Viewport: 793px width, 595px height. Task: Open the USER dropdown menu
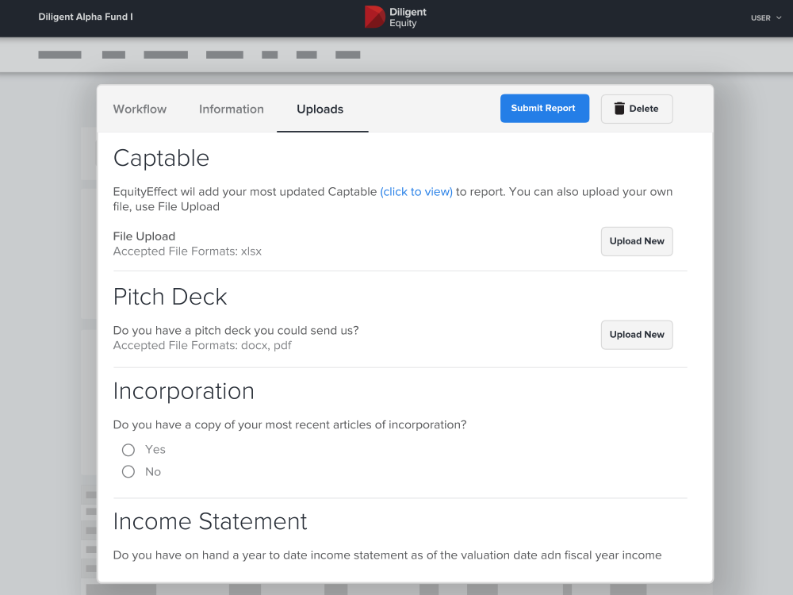(766, 17)
